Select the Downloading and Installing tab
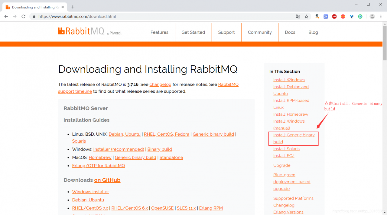This screenshot has height=215, width=387. point(35,7)
